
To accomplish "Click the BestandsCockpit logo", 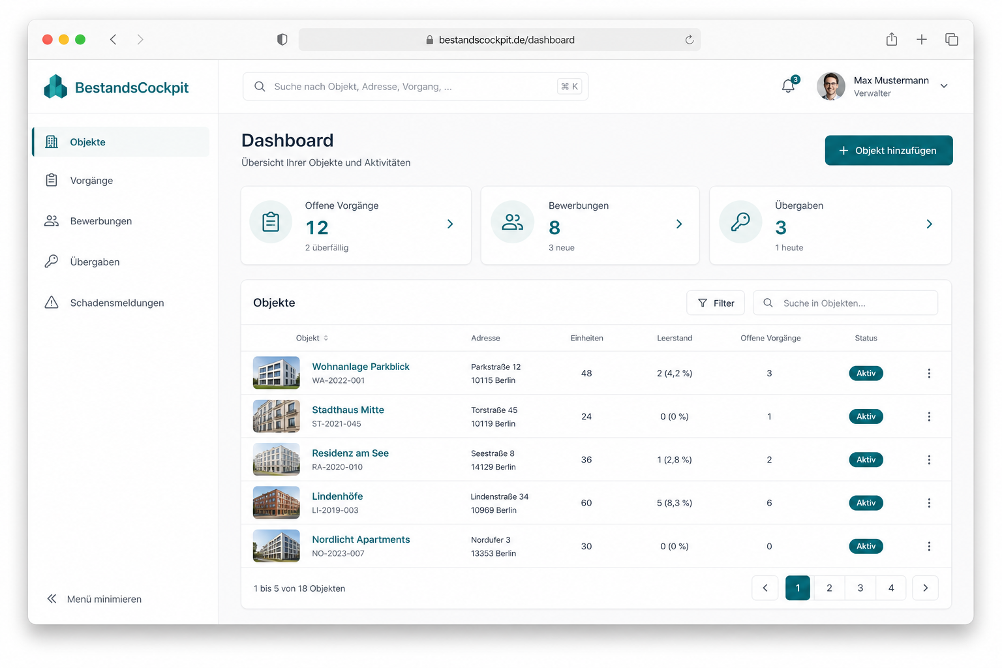I will (116, 87).
